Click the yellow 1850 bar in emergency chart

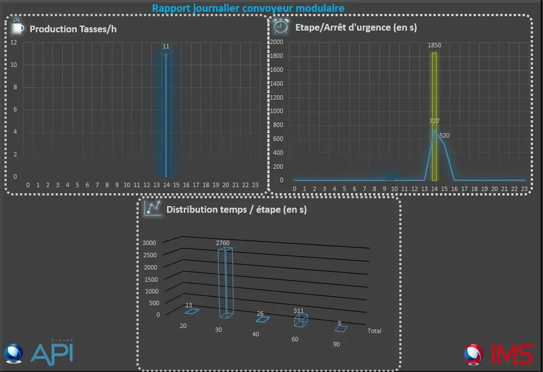pyautogui.click(x=434, y=116)
